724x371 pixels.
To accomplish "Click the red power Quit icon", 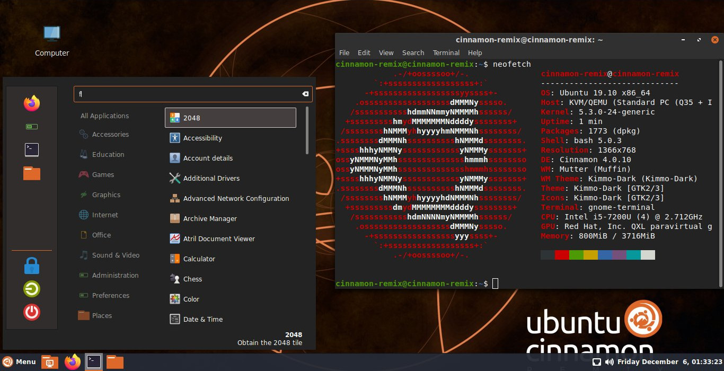I will click(32, 312).
